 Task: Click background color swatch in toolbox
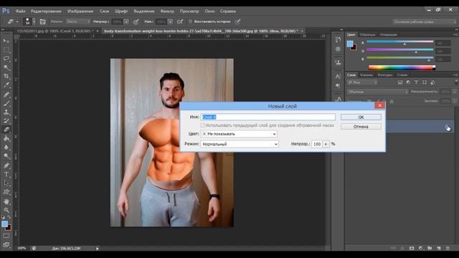tap(9, 227)
